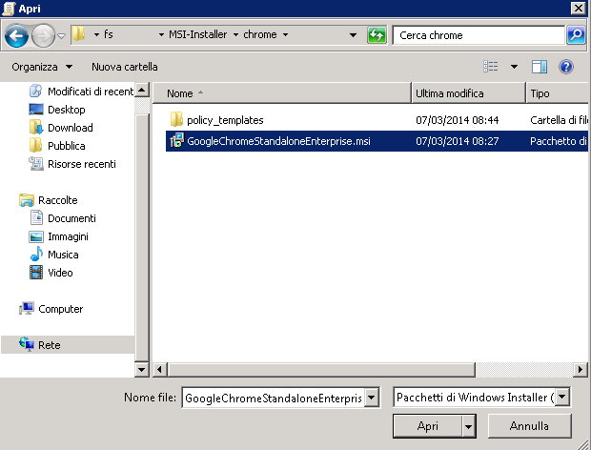
Task: Click the Desktop icon in sidebar
Action: coord(36,110)
